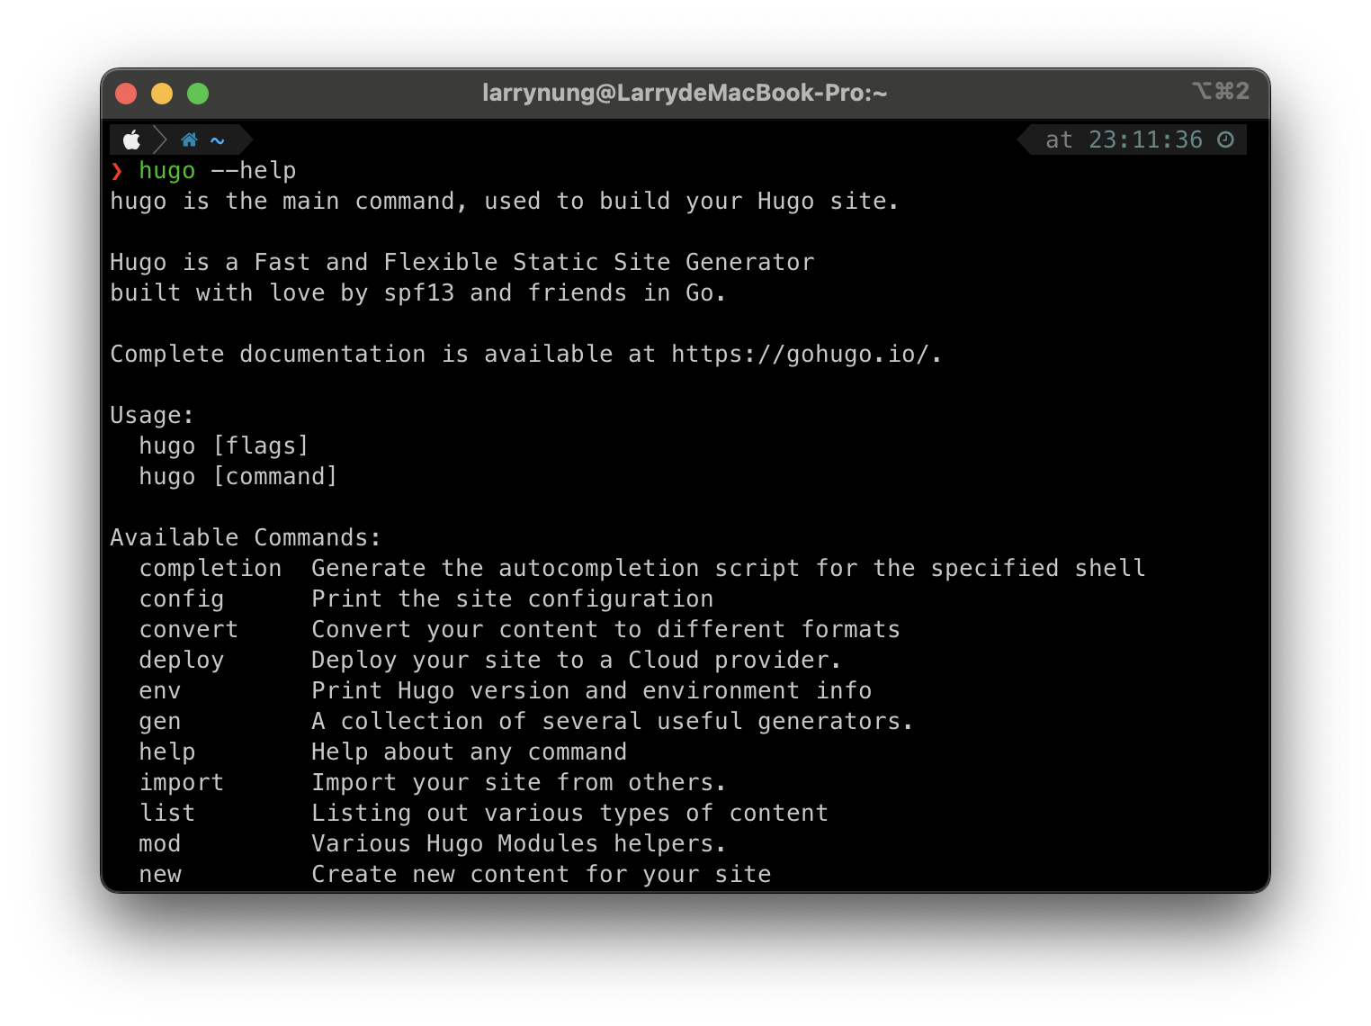Click 'Fast and Flexible Static Site Generator' line

(462, 263)
